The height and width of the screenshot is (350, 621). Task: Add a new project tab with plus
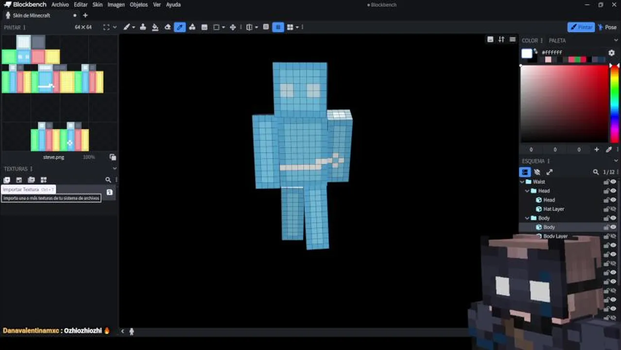tap(85, 15)
